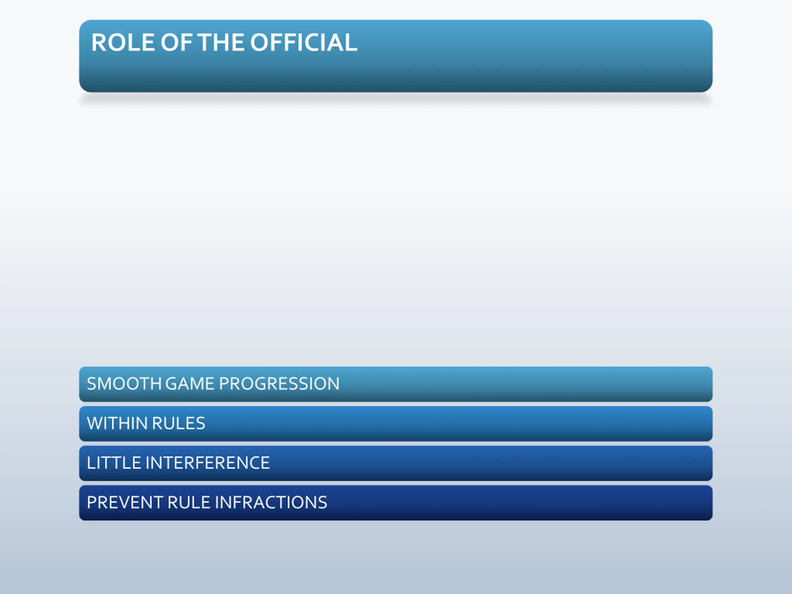Click the word PREVENT in bottom bar
Screen dimensions: 792x594
tap(125, 502)
